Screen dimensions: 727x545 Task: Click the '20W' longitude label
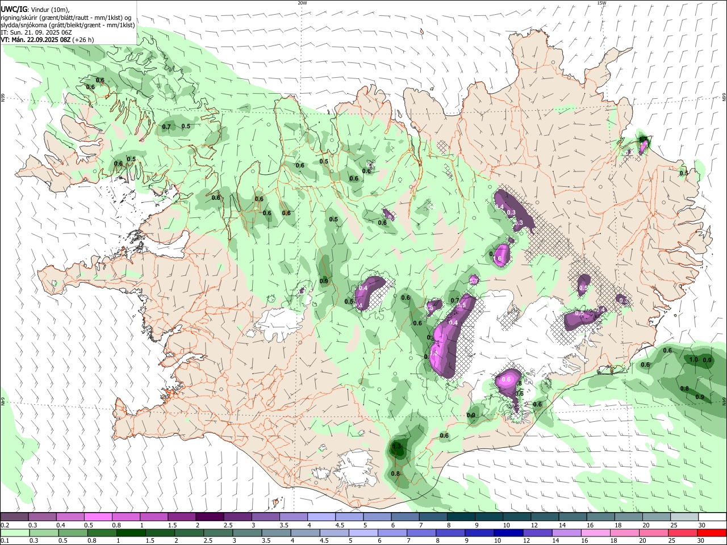302,3
